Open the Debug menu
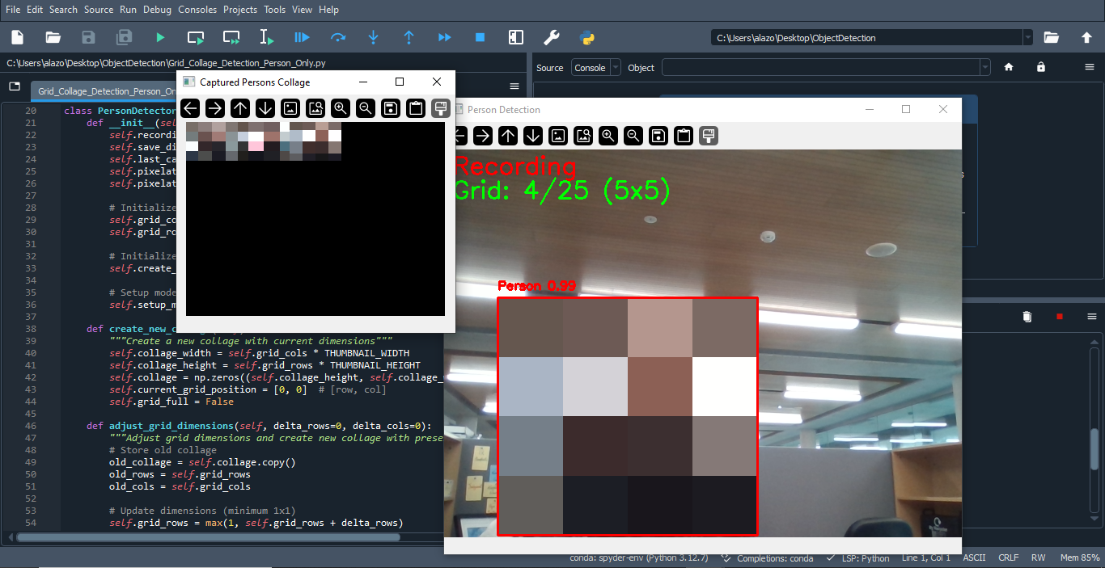The height and width of the screenshot is (568, 1105). point(157,10)
